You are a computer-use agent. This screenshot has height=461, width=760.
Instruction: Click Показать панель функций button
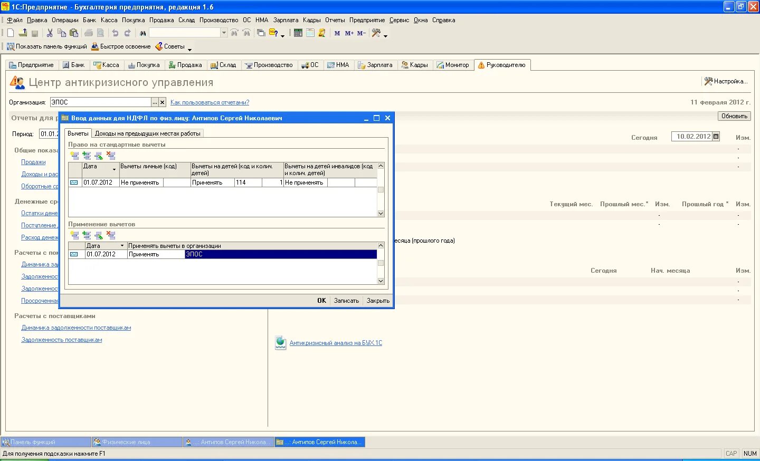point(47,46)
